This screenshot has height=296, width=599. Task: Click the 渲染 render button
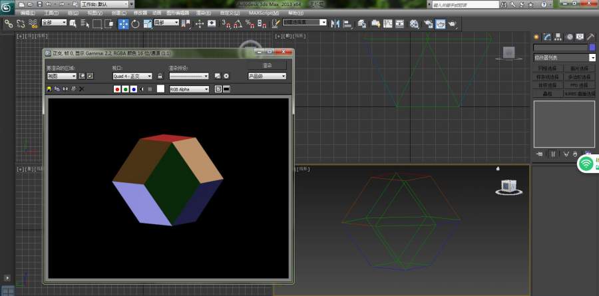[267, 65]
